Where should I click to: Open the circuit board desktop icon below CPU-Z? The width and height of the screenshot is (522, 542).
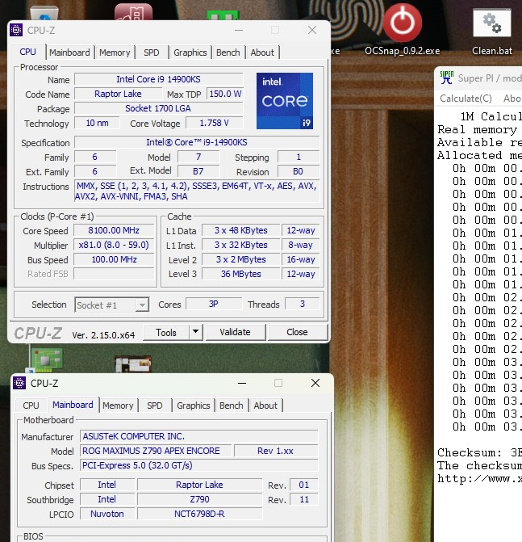(x=47, y=359)
